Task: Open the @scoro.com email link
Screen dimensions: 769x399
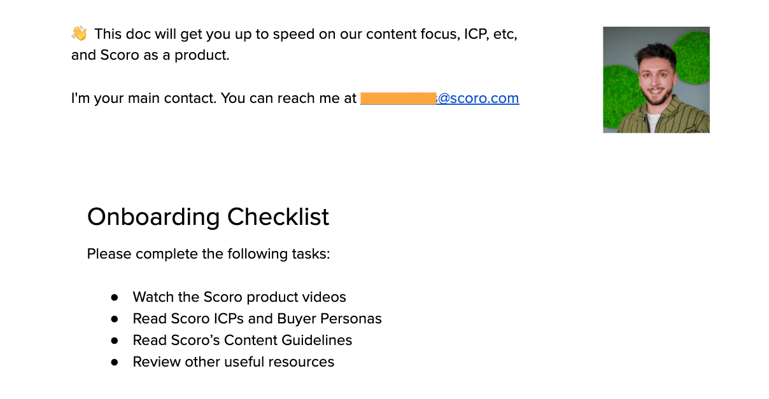Action: coord(477,98)
